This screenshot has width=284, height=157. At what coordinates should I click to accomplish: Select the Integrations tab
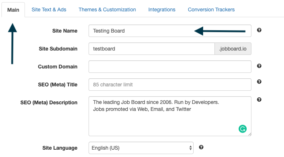click(162, 10)
